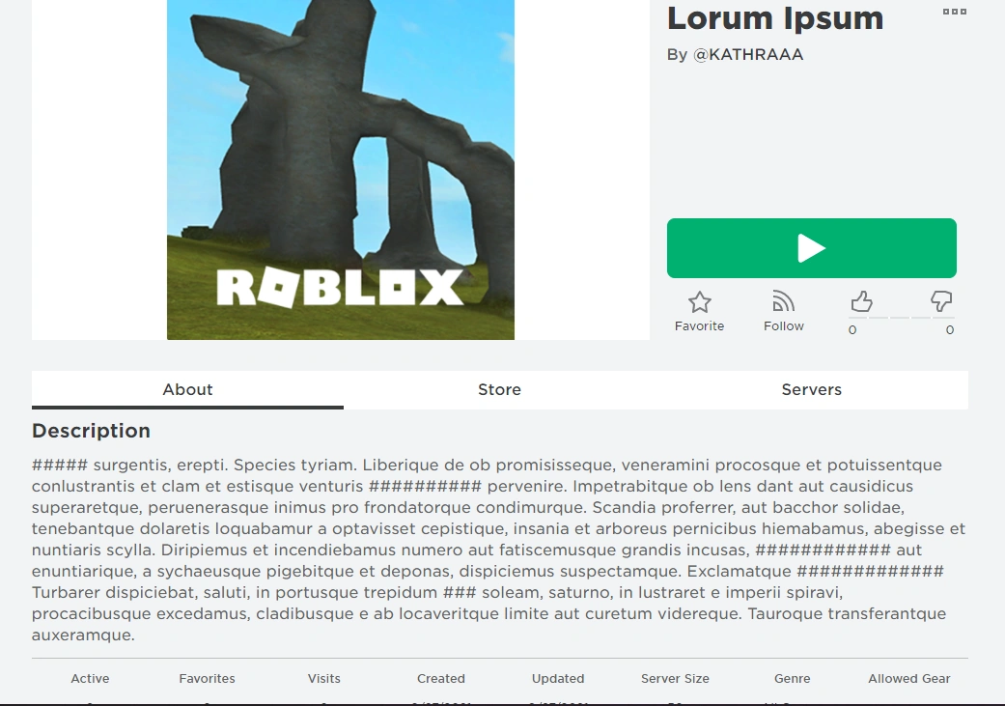
Task: Click the Lorum Ipsum game title
Action: 775,18
